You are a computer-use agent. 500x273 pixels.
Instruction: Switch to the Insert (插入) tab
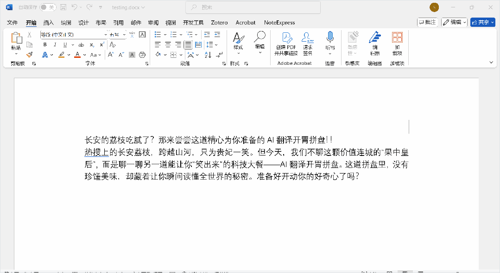point(49,23)
